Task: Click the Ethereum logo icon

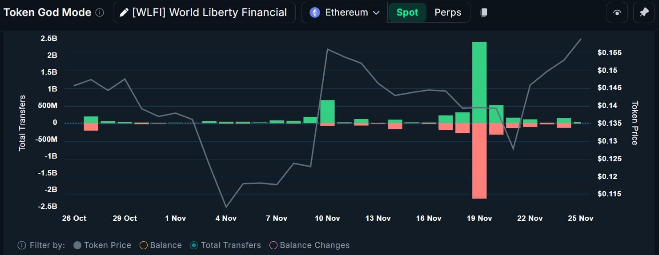Action: coord(315,12)
